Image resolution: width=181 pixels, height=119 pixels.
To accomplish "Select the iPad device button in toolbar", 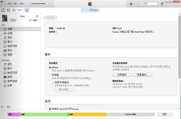I will coord(27,10).
